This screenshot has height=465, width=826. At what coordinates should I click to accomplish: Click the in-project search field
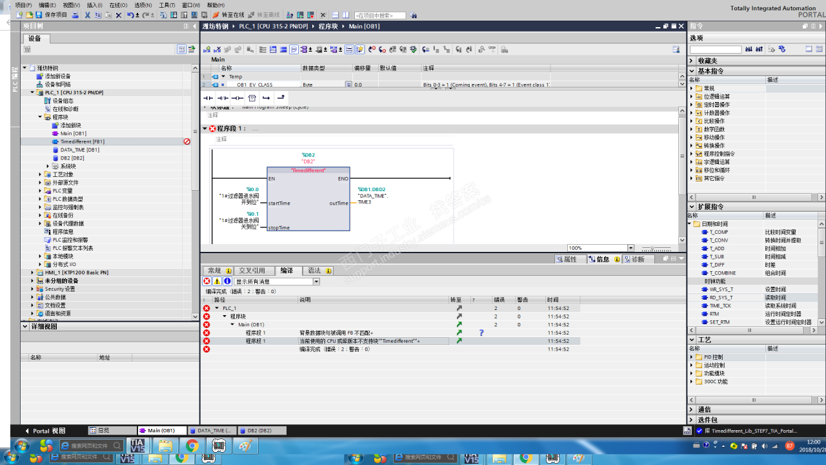[380, 15]
